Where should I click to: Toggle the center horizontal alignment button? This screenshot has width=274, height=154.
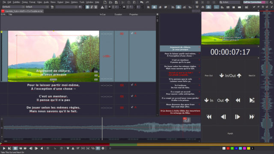tap(154, 7)
